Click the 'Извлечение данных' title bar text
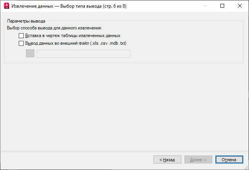Screen dimensions: 249x170 [32, 6]
